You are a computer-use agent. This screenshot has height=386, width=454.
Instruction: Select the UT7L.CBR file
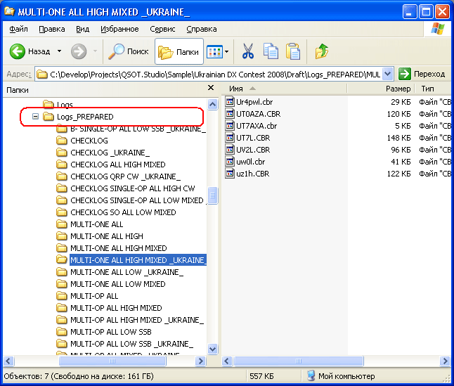[x=253, y=138]
